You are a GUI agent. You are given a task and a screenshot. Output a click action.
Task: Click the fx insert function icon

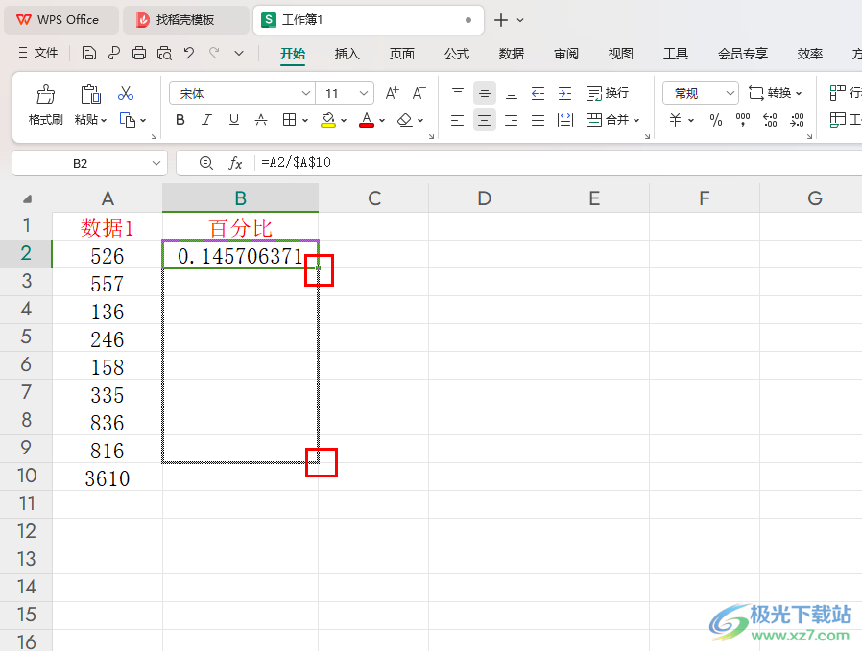(x=235, y=163)
